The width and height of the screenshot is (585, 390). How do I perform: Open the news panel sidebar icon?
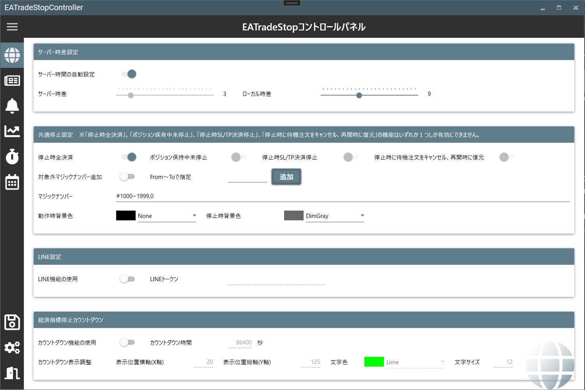click(12, 80)
